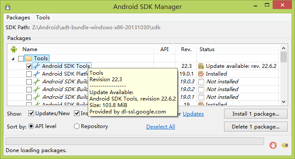This screenshot has height=159, width=295.
Task: Toggle the Installed show checkbox
Action: click(x=77, y=113)
